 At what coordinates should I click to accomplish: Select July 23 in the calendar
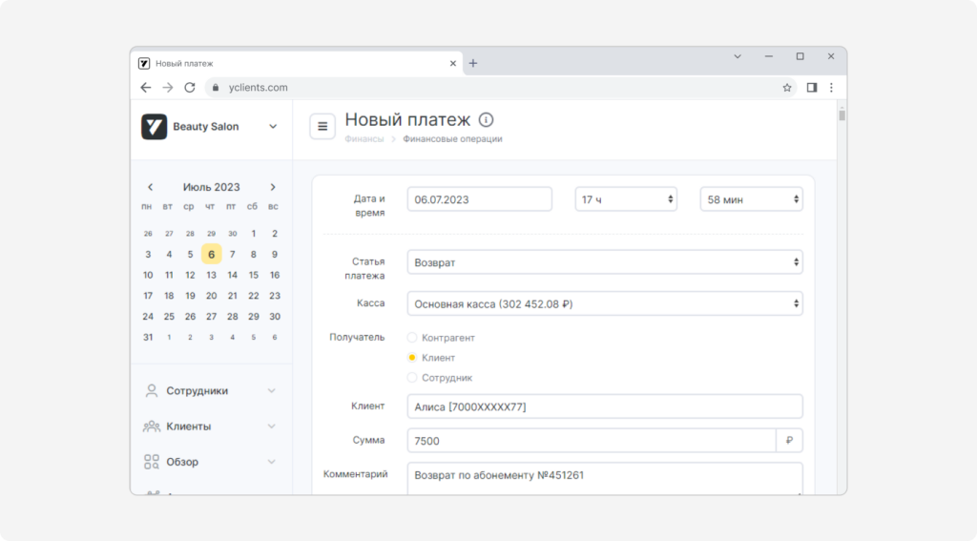pyautogui.click(x=275, y=296)
